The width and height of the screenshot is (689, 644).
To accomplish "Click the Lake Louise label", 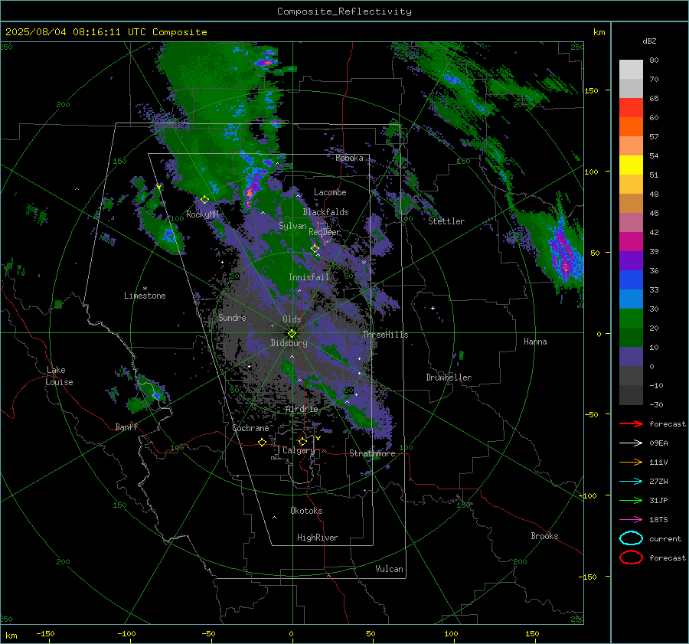I will tap(59, 376).
